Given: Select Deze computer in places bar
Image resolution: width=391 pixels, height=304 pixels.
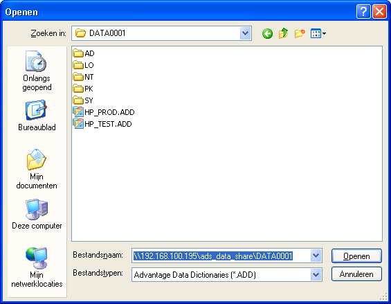Looking at the screenshot, I should (x=37, y=214).
